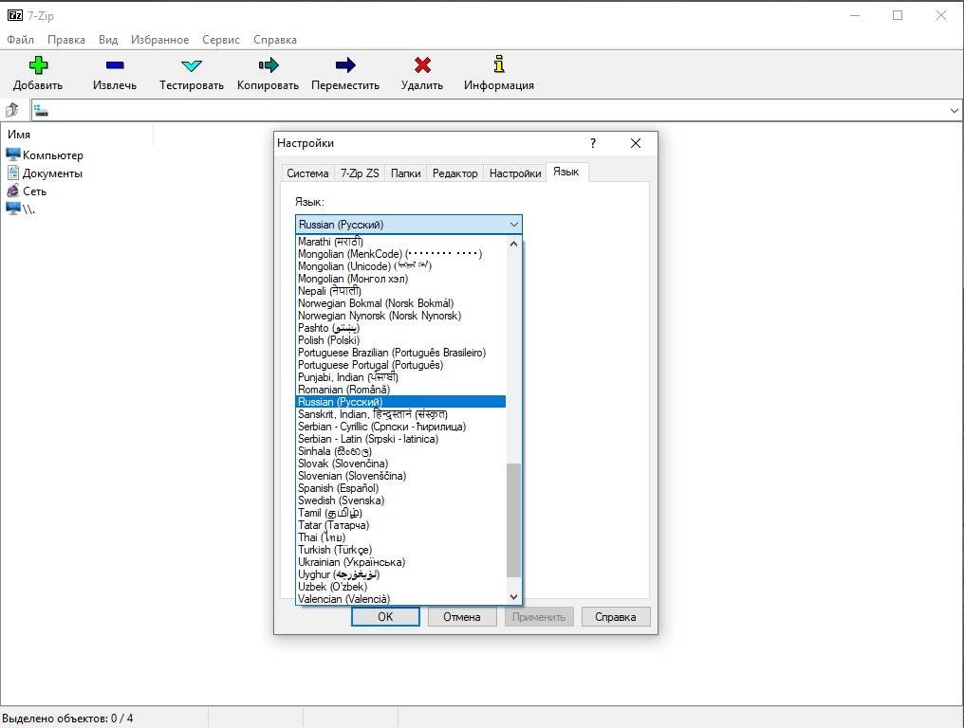Click the question mark help button of Настройки

coord(593,143)
